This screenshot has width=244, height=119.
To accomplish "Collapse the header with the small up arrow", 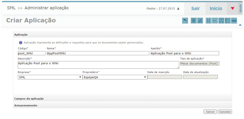I will [240, 25].
